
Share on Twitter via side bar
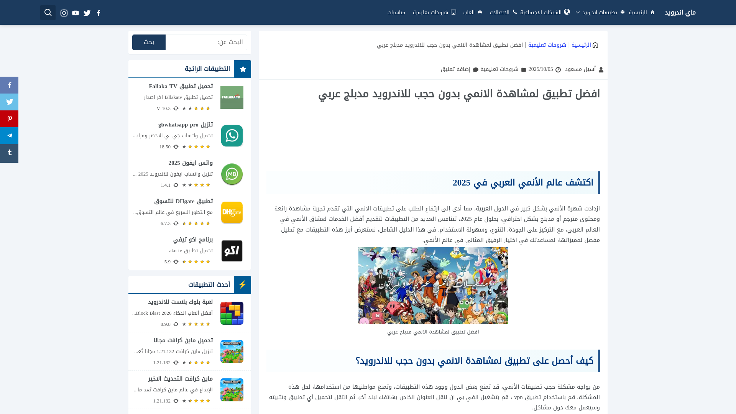[x=9, y=102]
